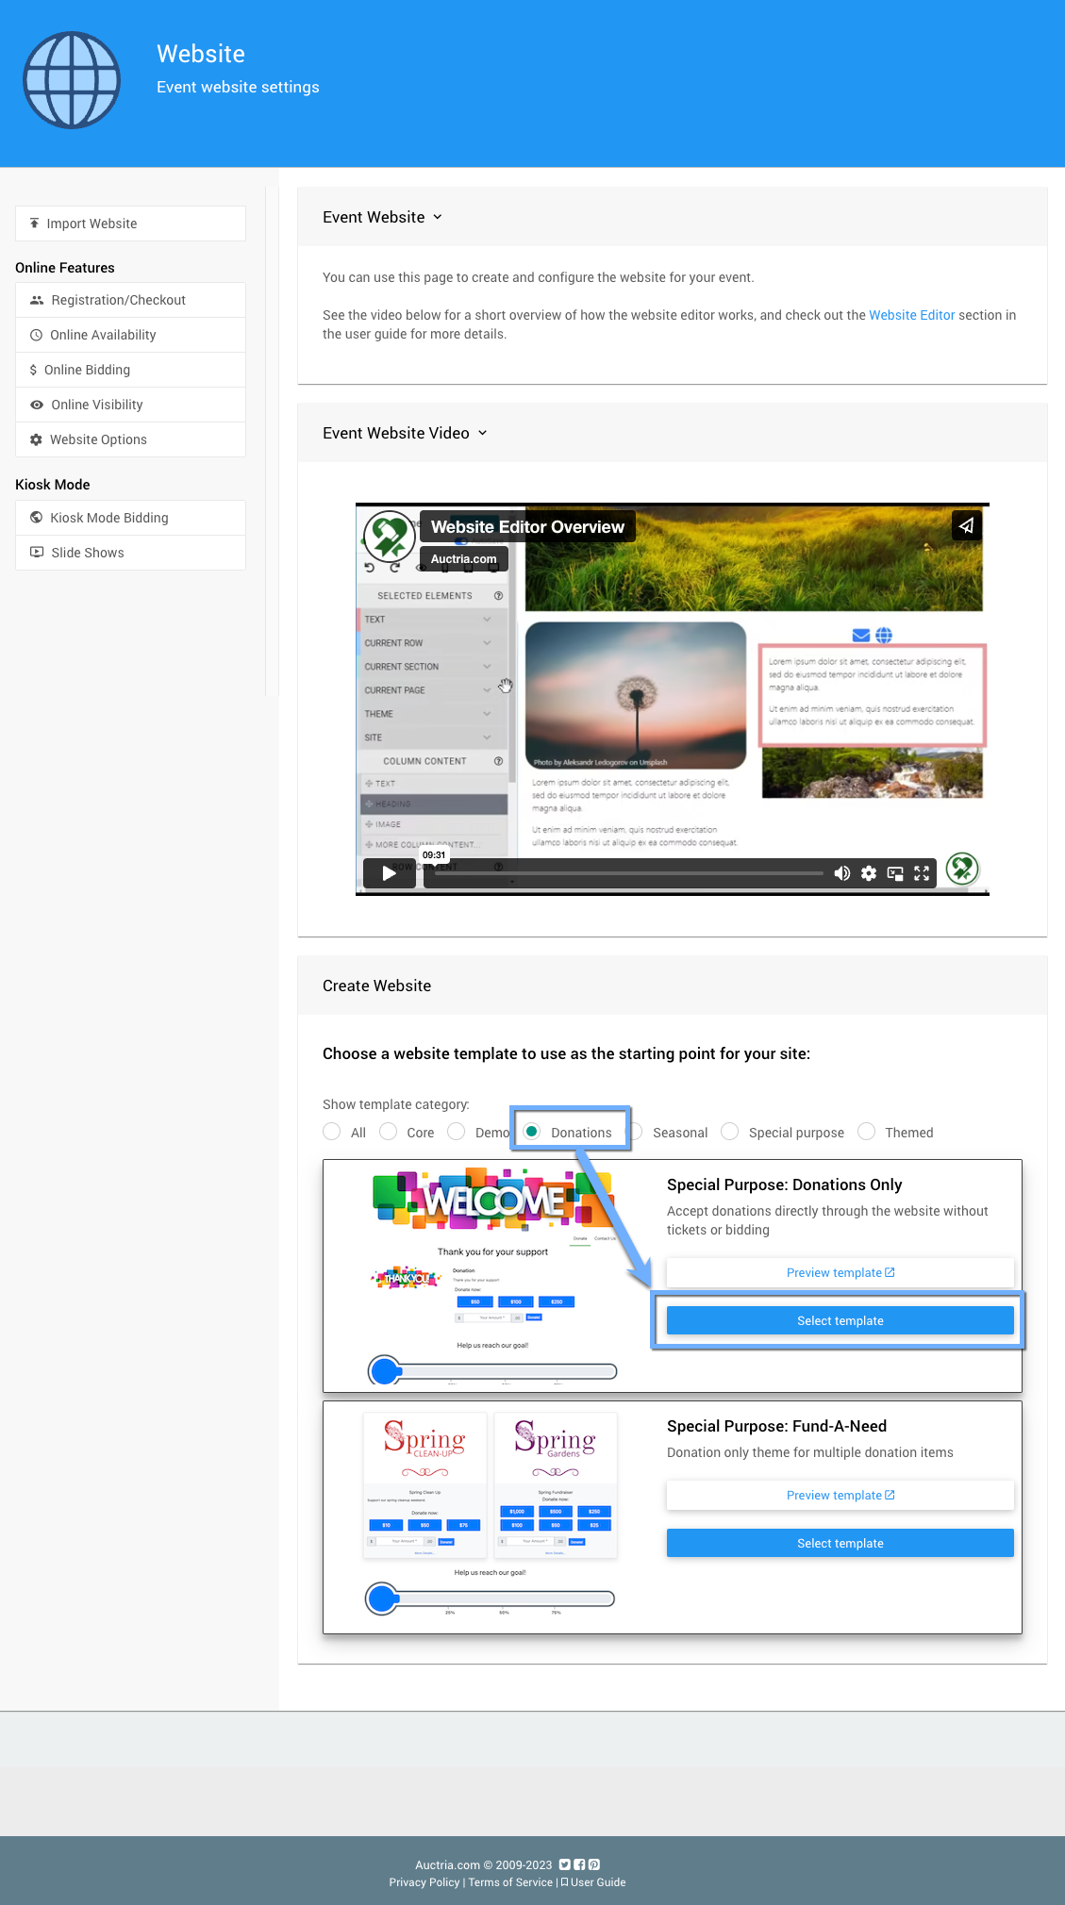
Task: Click the globe Website icon in header
Action: pos(72,80)
